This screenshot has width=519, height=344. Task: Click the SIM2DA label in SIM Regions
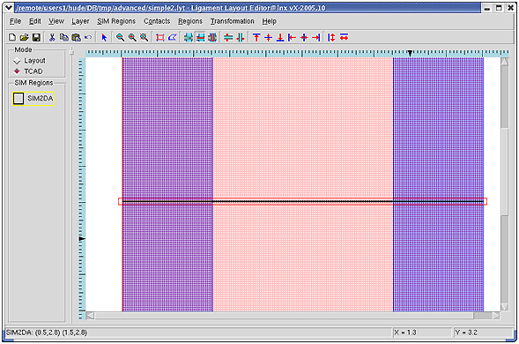(x=40, y=99)
